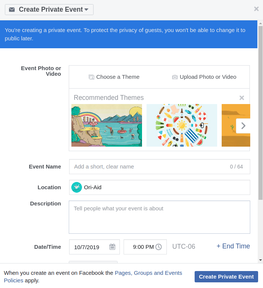This screenshot has width=263, height=288.
Task: Click the envelope icon in the dialog header
Action: (12, 10)
